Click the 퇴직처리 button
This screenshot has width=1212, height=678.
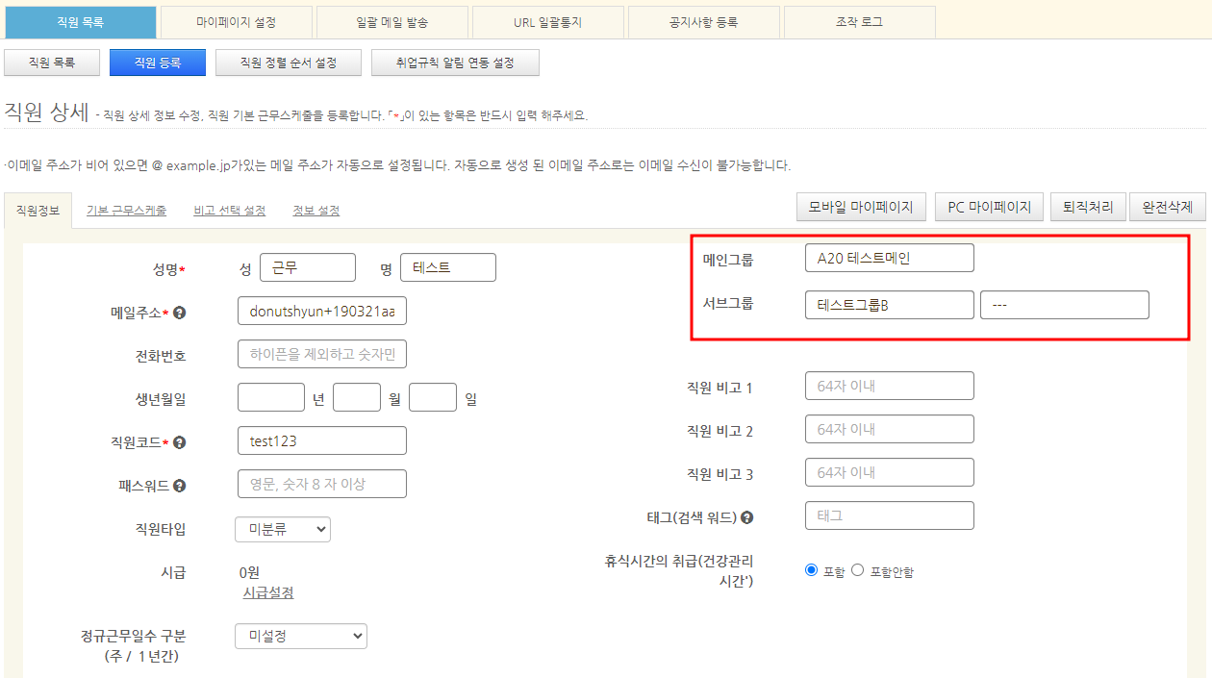(1087, 207)
